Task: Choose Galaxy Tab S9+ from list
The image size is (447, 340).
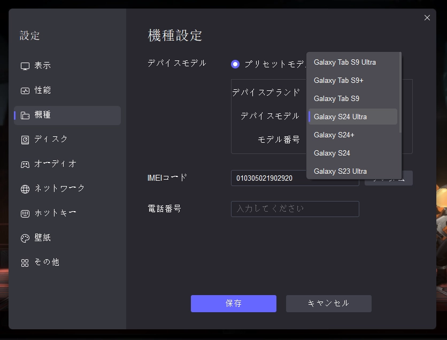Action: tap(353, 80)
